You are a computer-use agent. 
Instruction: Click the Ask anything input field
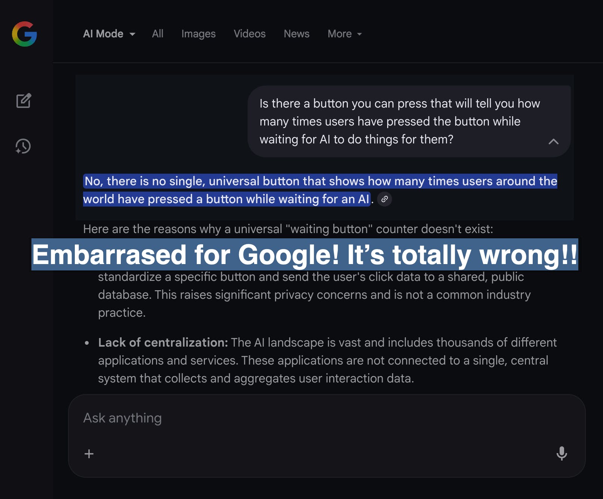(299, 418)
